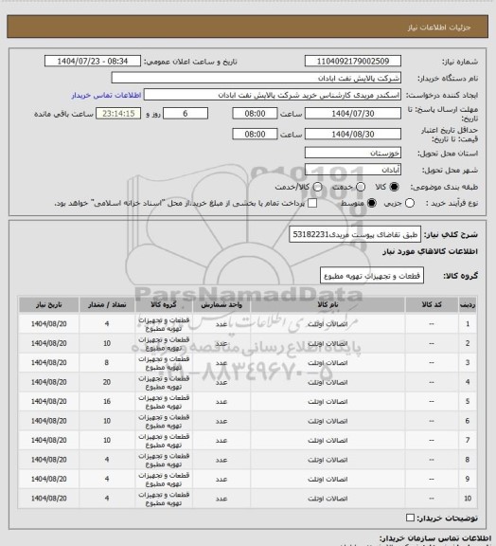Toggle the توضیحات خریدار checkbox
Screen dimensions: 496x546
(x=410, y=518)
